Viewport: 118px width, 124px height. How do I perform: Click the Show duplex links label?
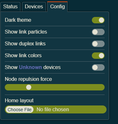(x=25, y=44)
